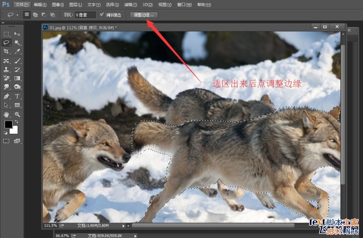Open the 文件(F) menu

[21, 5]
